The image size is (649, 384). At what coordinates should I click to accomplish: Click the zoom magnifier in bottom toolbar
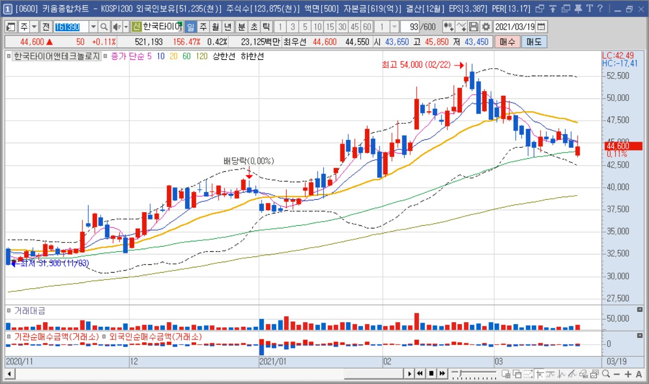606,374
